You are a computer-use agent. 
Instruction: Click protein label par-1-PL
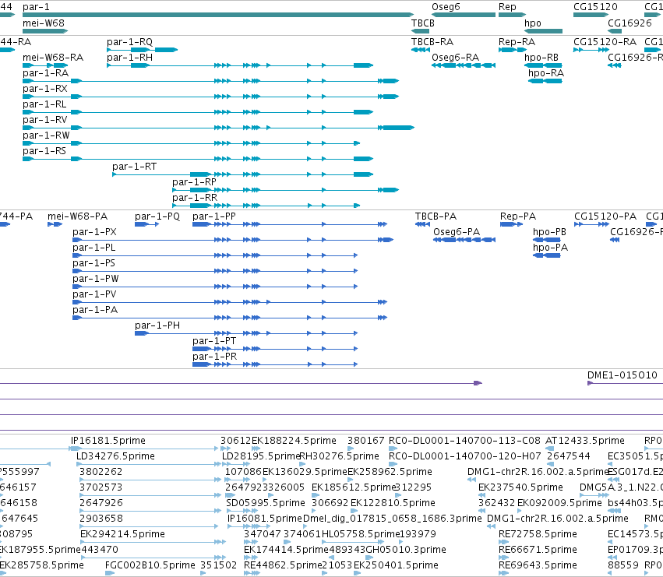(93, 248)
